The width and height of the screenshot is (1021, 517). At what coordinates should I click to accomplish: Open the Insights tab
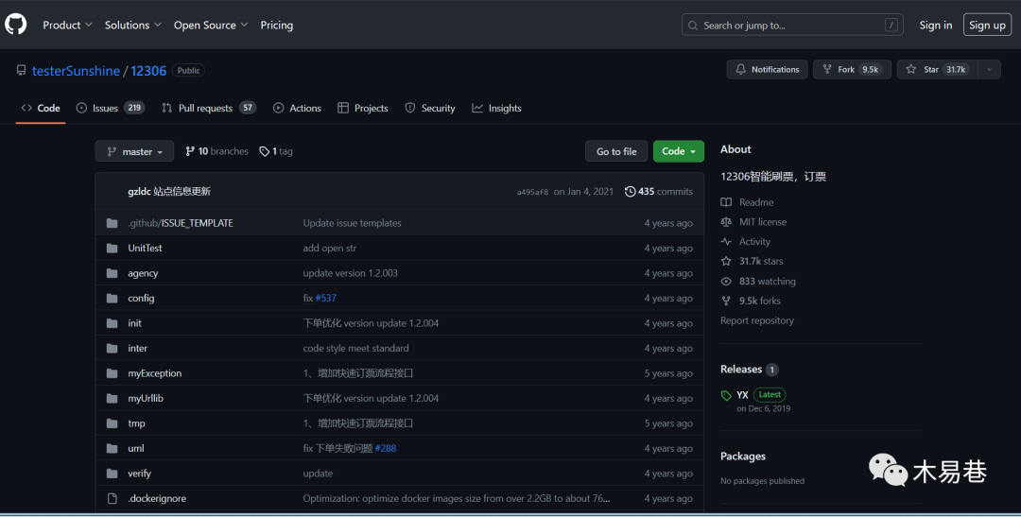tap(497, 108)
